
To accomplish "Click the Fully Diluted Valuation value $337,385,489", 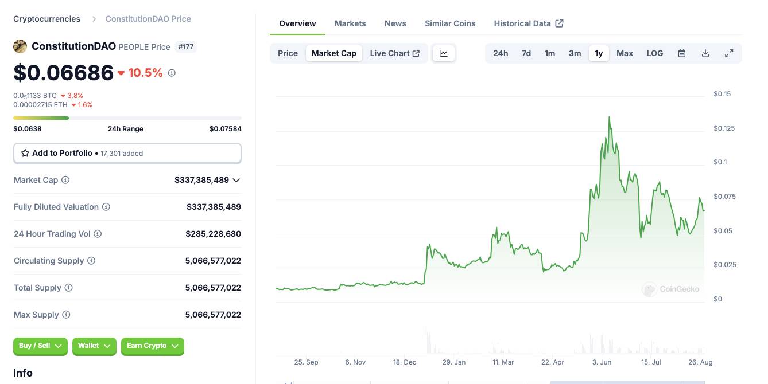I will 214,207.
